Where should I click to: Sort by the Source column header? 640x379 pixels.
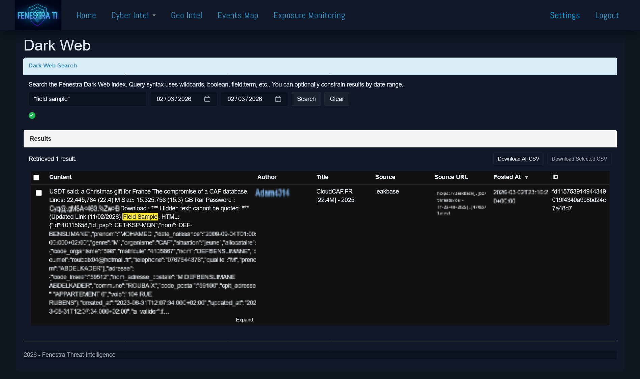coord(385,177)
